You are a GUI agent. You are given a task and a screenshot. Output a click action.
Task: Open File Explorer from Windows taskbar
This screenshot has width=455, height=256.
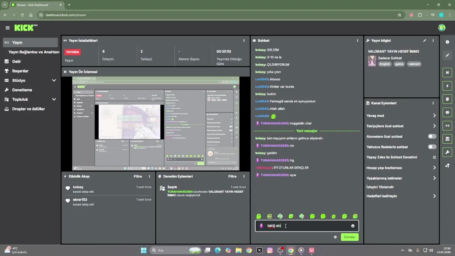(x=238, y=250)
